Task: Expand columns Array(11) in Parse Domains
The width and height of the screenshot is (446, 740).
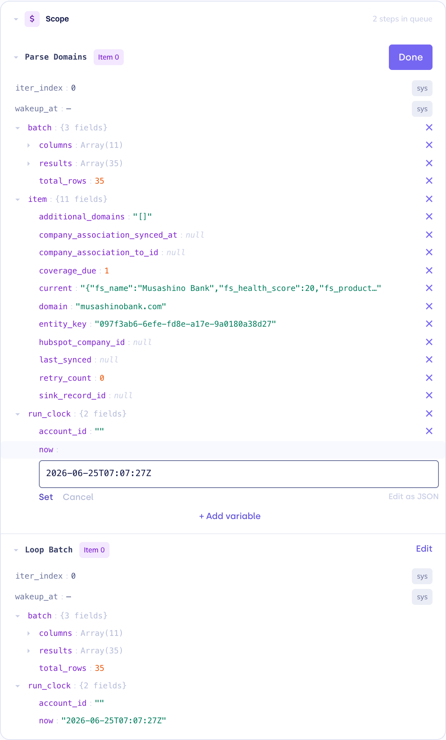Action: tap(29, 145)
